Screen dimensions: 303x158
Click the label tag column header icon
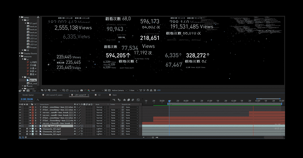(x=32, y=104)
